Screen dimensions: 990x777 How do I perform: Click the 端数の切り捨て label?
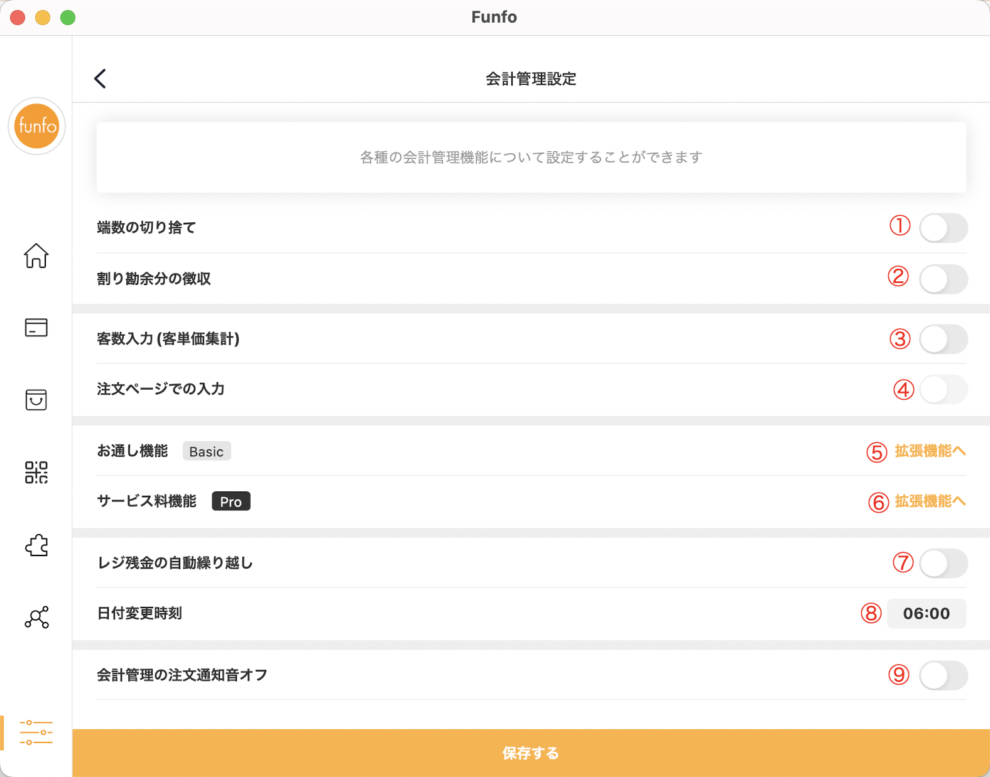coord(146,227)
